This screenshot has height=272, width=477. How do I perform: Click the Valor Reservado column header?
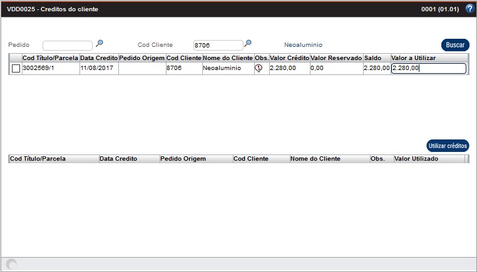[336, 58]
